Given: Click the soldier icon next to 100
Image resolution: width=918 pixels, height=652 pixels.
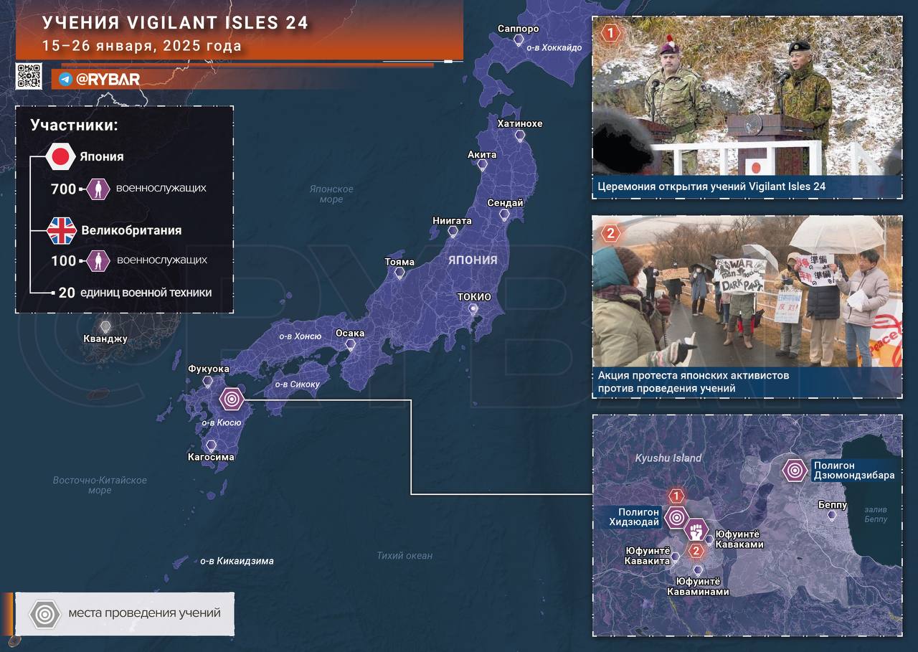Looking at the screenshot, I should pyautogui.click(x=98, y=260).
